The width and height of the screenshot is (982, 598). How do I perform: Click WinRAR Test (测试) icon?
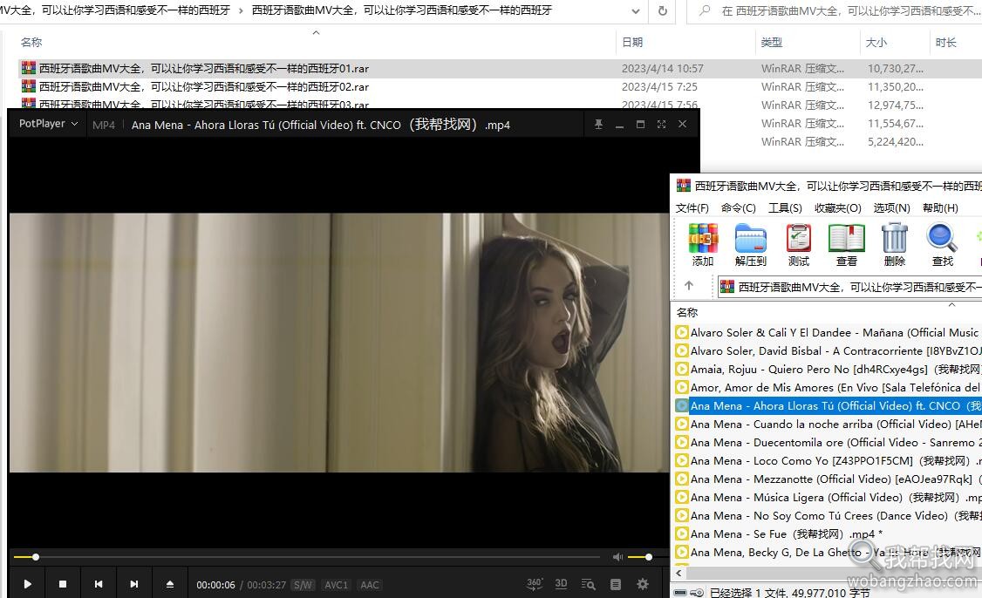point(799,245)
